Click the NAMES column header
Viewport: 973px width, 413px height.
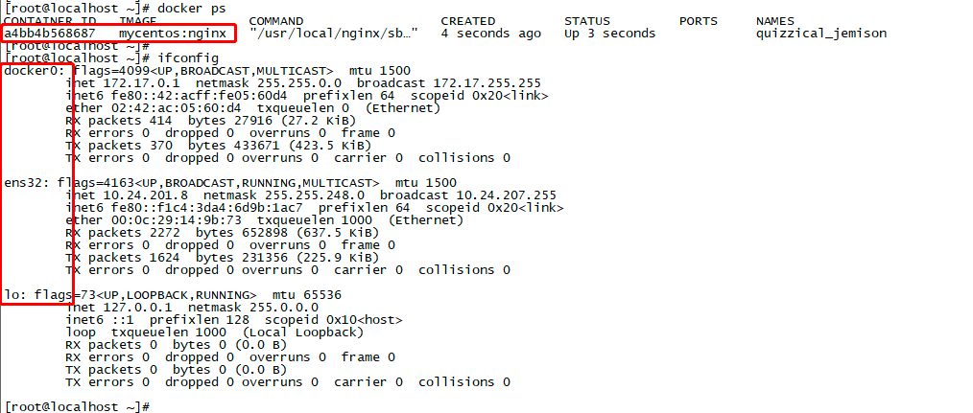(x=775, y=21)
